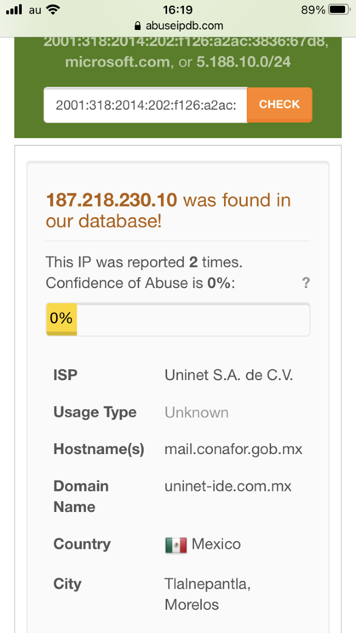Click the 5.188.10.0/24 example subnet
This screenshot has height=633, width=356.
click(243, 63)
